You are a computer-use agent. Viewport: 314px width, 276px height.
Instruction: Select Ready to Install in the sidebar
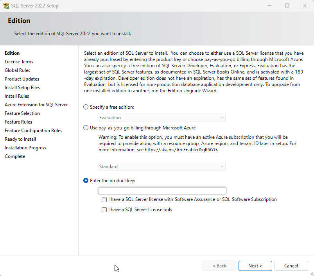pyautogui.click(x=20, y=139)
